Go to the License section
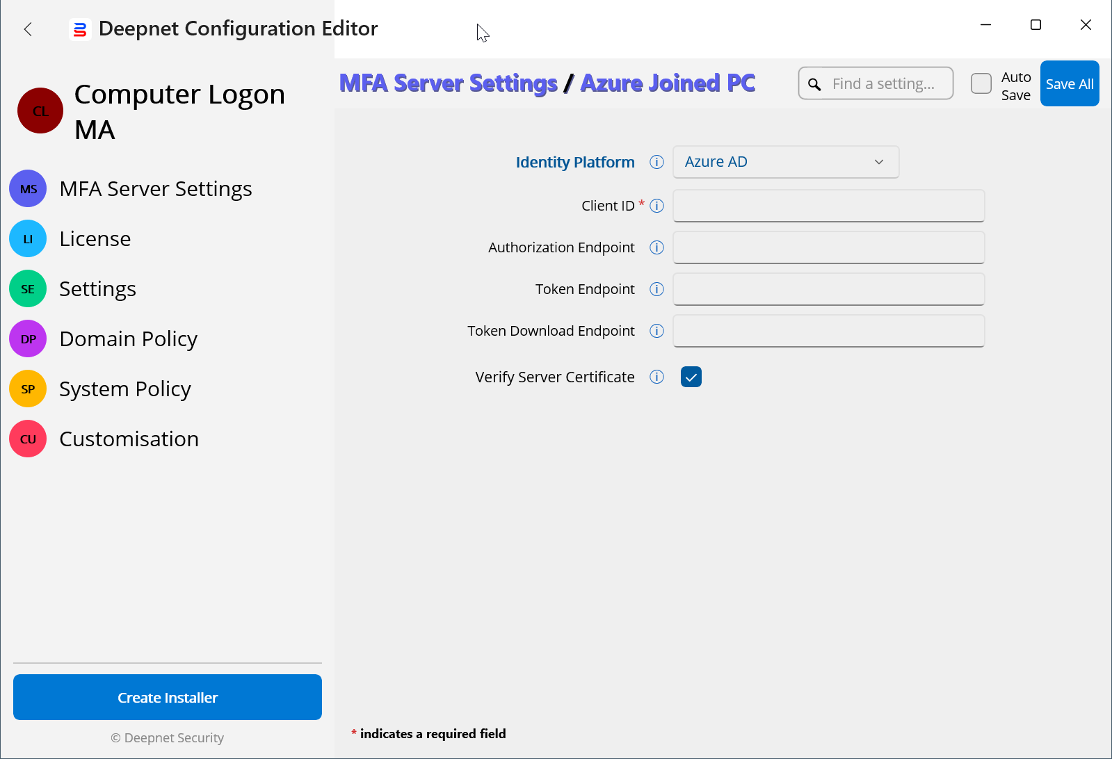Image resolution: width=1112 pixels, height=759 pixels. 95,239
